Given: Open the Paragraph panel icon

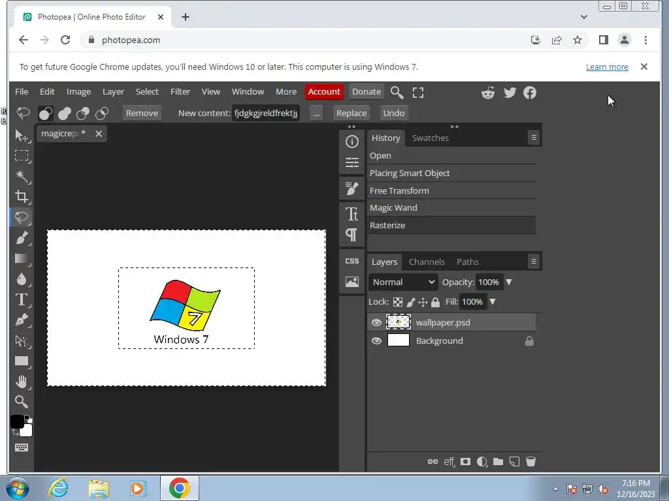Looking at the screenshot, I should tap(351, 235).
